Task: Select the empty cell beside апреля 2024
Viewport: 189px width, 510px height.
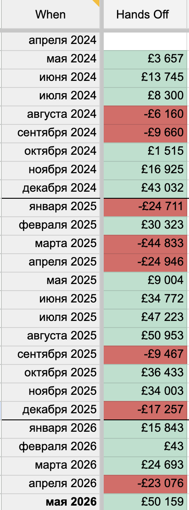Action: tap(146, 40)
